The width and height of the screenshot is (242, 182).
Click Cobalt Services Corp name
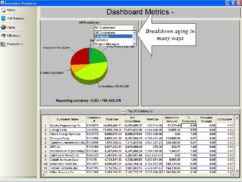(64, 159)
